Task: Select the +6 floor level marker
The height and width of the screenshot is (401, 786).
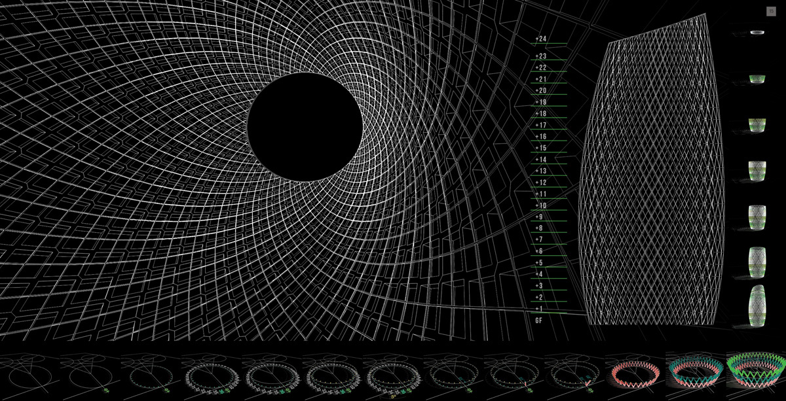Action: (x=539, y=251)
